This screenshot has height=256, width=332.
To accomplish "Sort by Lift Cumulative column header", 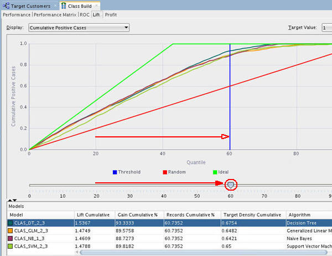I will (x=95, y=215).
